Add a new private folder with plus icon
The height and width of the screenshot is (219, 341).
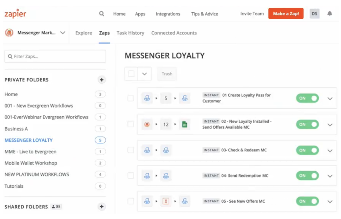coord(102,80)
